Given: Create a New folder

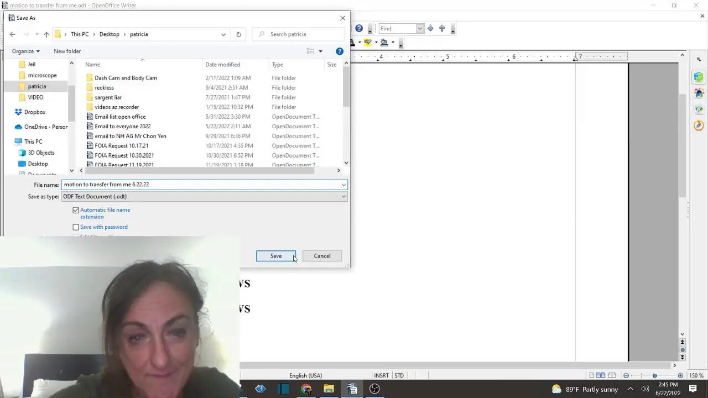Looking at the screenshot, I should [x=67, y=51].
